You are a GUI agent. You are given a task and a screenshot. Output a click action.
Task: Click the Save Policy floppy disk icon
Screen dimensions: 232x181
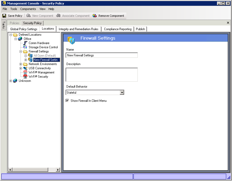click(x=4, y=16)
